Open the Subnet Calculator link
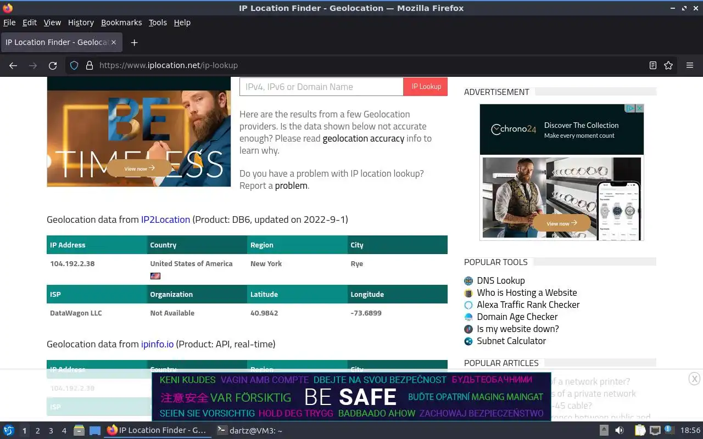This screenshot has height=439, width=703. [x=511, y=341]
